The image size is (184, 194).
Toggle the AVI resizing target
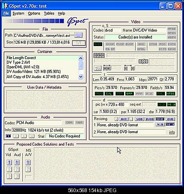124,119
